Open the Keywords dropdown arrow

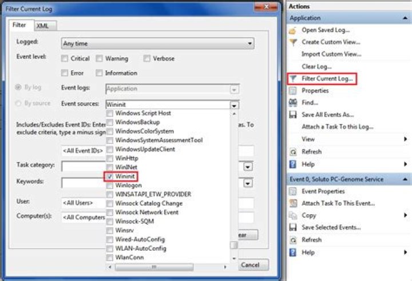[248, 183]
